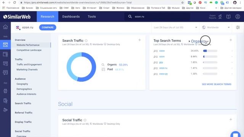Open the Worldwide country dropdown
This screenshot has height=137, width=244.
[216, 27]
